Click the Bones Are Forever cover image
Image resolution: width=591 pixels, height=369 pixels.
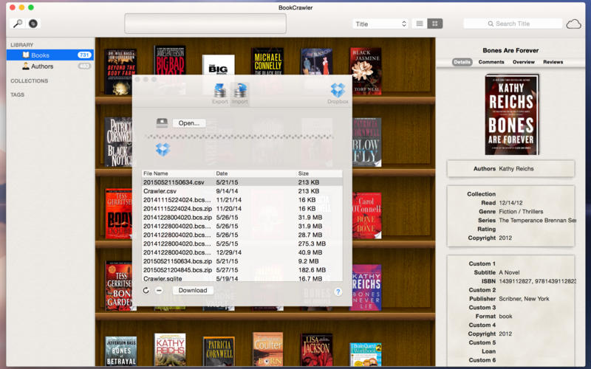pyautogui.click(x=512, y=114)
